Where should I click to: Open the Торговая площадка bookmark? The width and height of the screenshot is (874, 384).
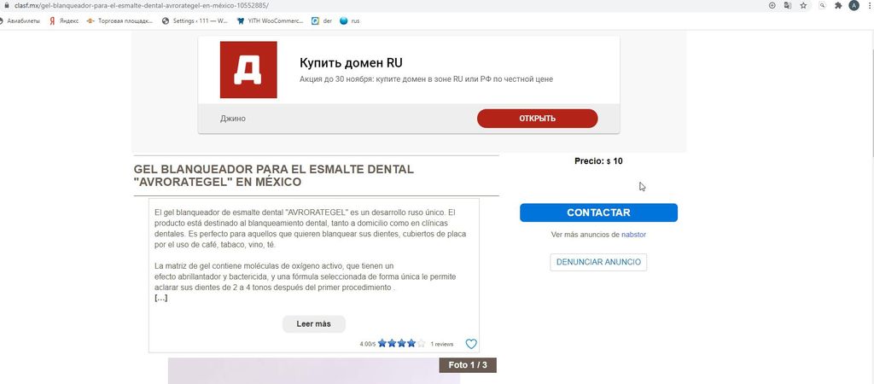pyautogui.click(x=119, y=21)
